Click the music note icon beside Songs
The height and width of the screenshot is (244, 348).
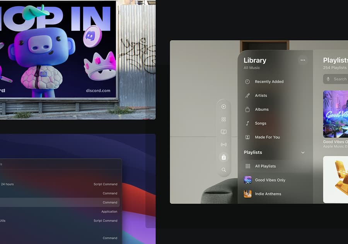pyautogui.click(x=247, y=124)
